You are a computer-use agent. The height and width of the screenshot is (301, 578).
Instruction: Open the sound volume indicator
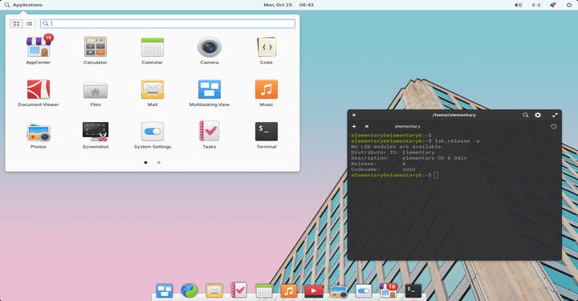(519, 5)
